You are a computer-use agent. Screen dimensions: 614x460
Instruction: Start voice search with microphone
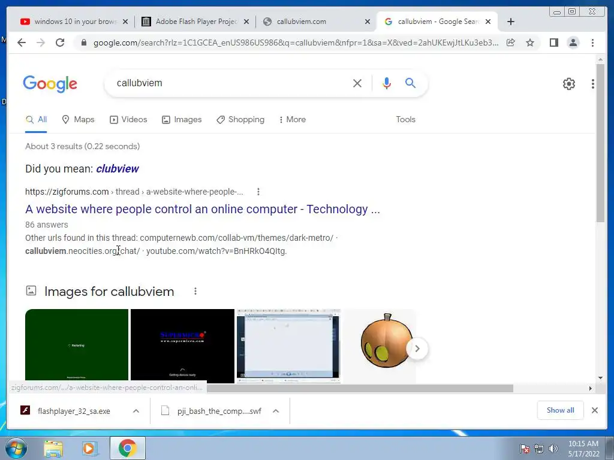pyautogui.click(x=387, y=83)
